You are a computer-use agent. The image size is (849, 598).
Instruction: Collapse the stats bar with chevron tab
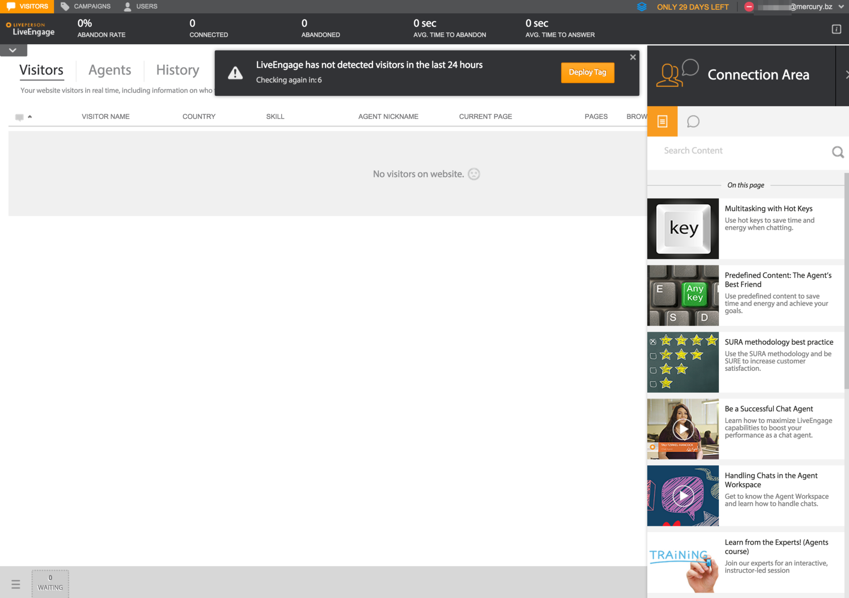point(13,50)
